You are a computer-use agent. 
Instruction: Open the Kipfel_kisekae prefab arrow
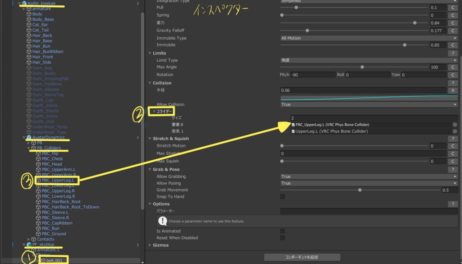point(138,3)
